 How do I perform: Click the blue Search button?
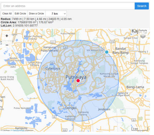click(142, 6)
